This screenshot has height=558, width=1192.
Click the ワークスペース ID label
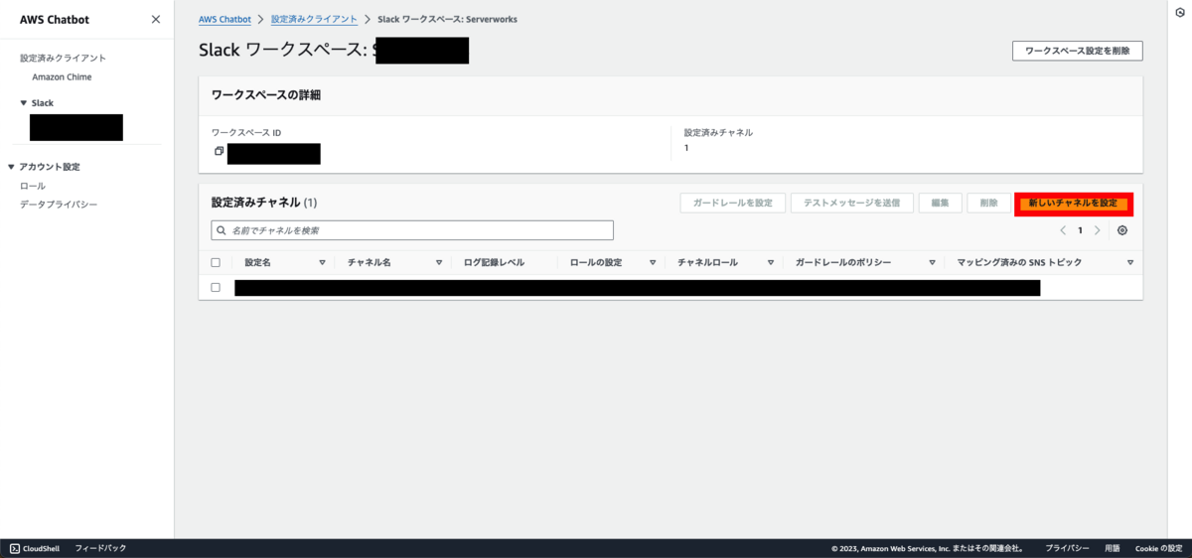tap(246, 132)
